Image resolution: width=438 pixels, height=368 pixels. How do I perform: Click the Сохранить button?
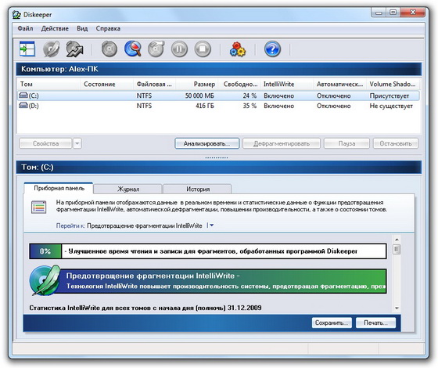pos(332,323)
